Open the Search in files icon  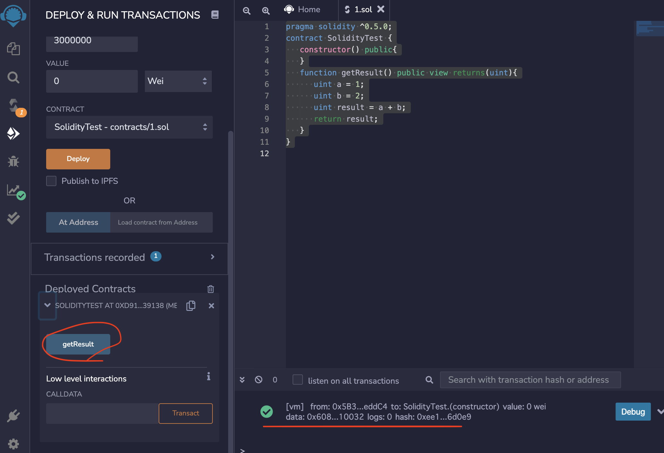click(x=13, y=77)
